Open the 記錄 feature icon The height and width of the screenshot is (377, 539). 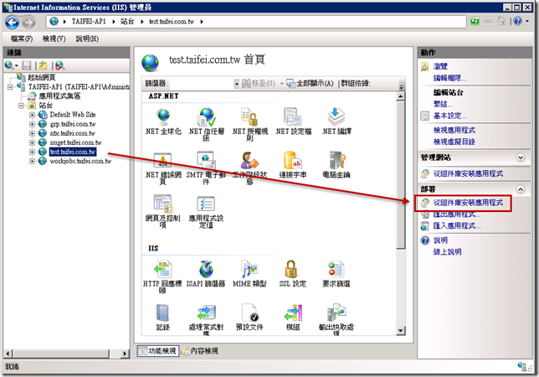163,318
